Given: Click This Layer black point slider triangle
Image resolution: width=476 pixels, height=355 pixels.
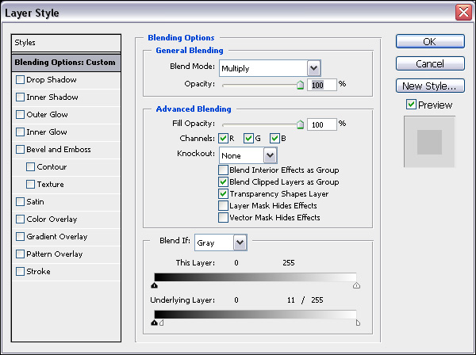Looking at the screenshot, I should (x=155, y=285).
